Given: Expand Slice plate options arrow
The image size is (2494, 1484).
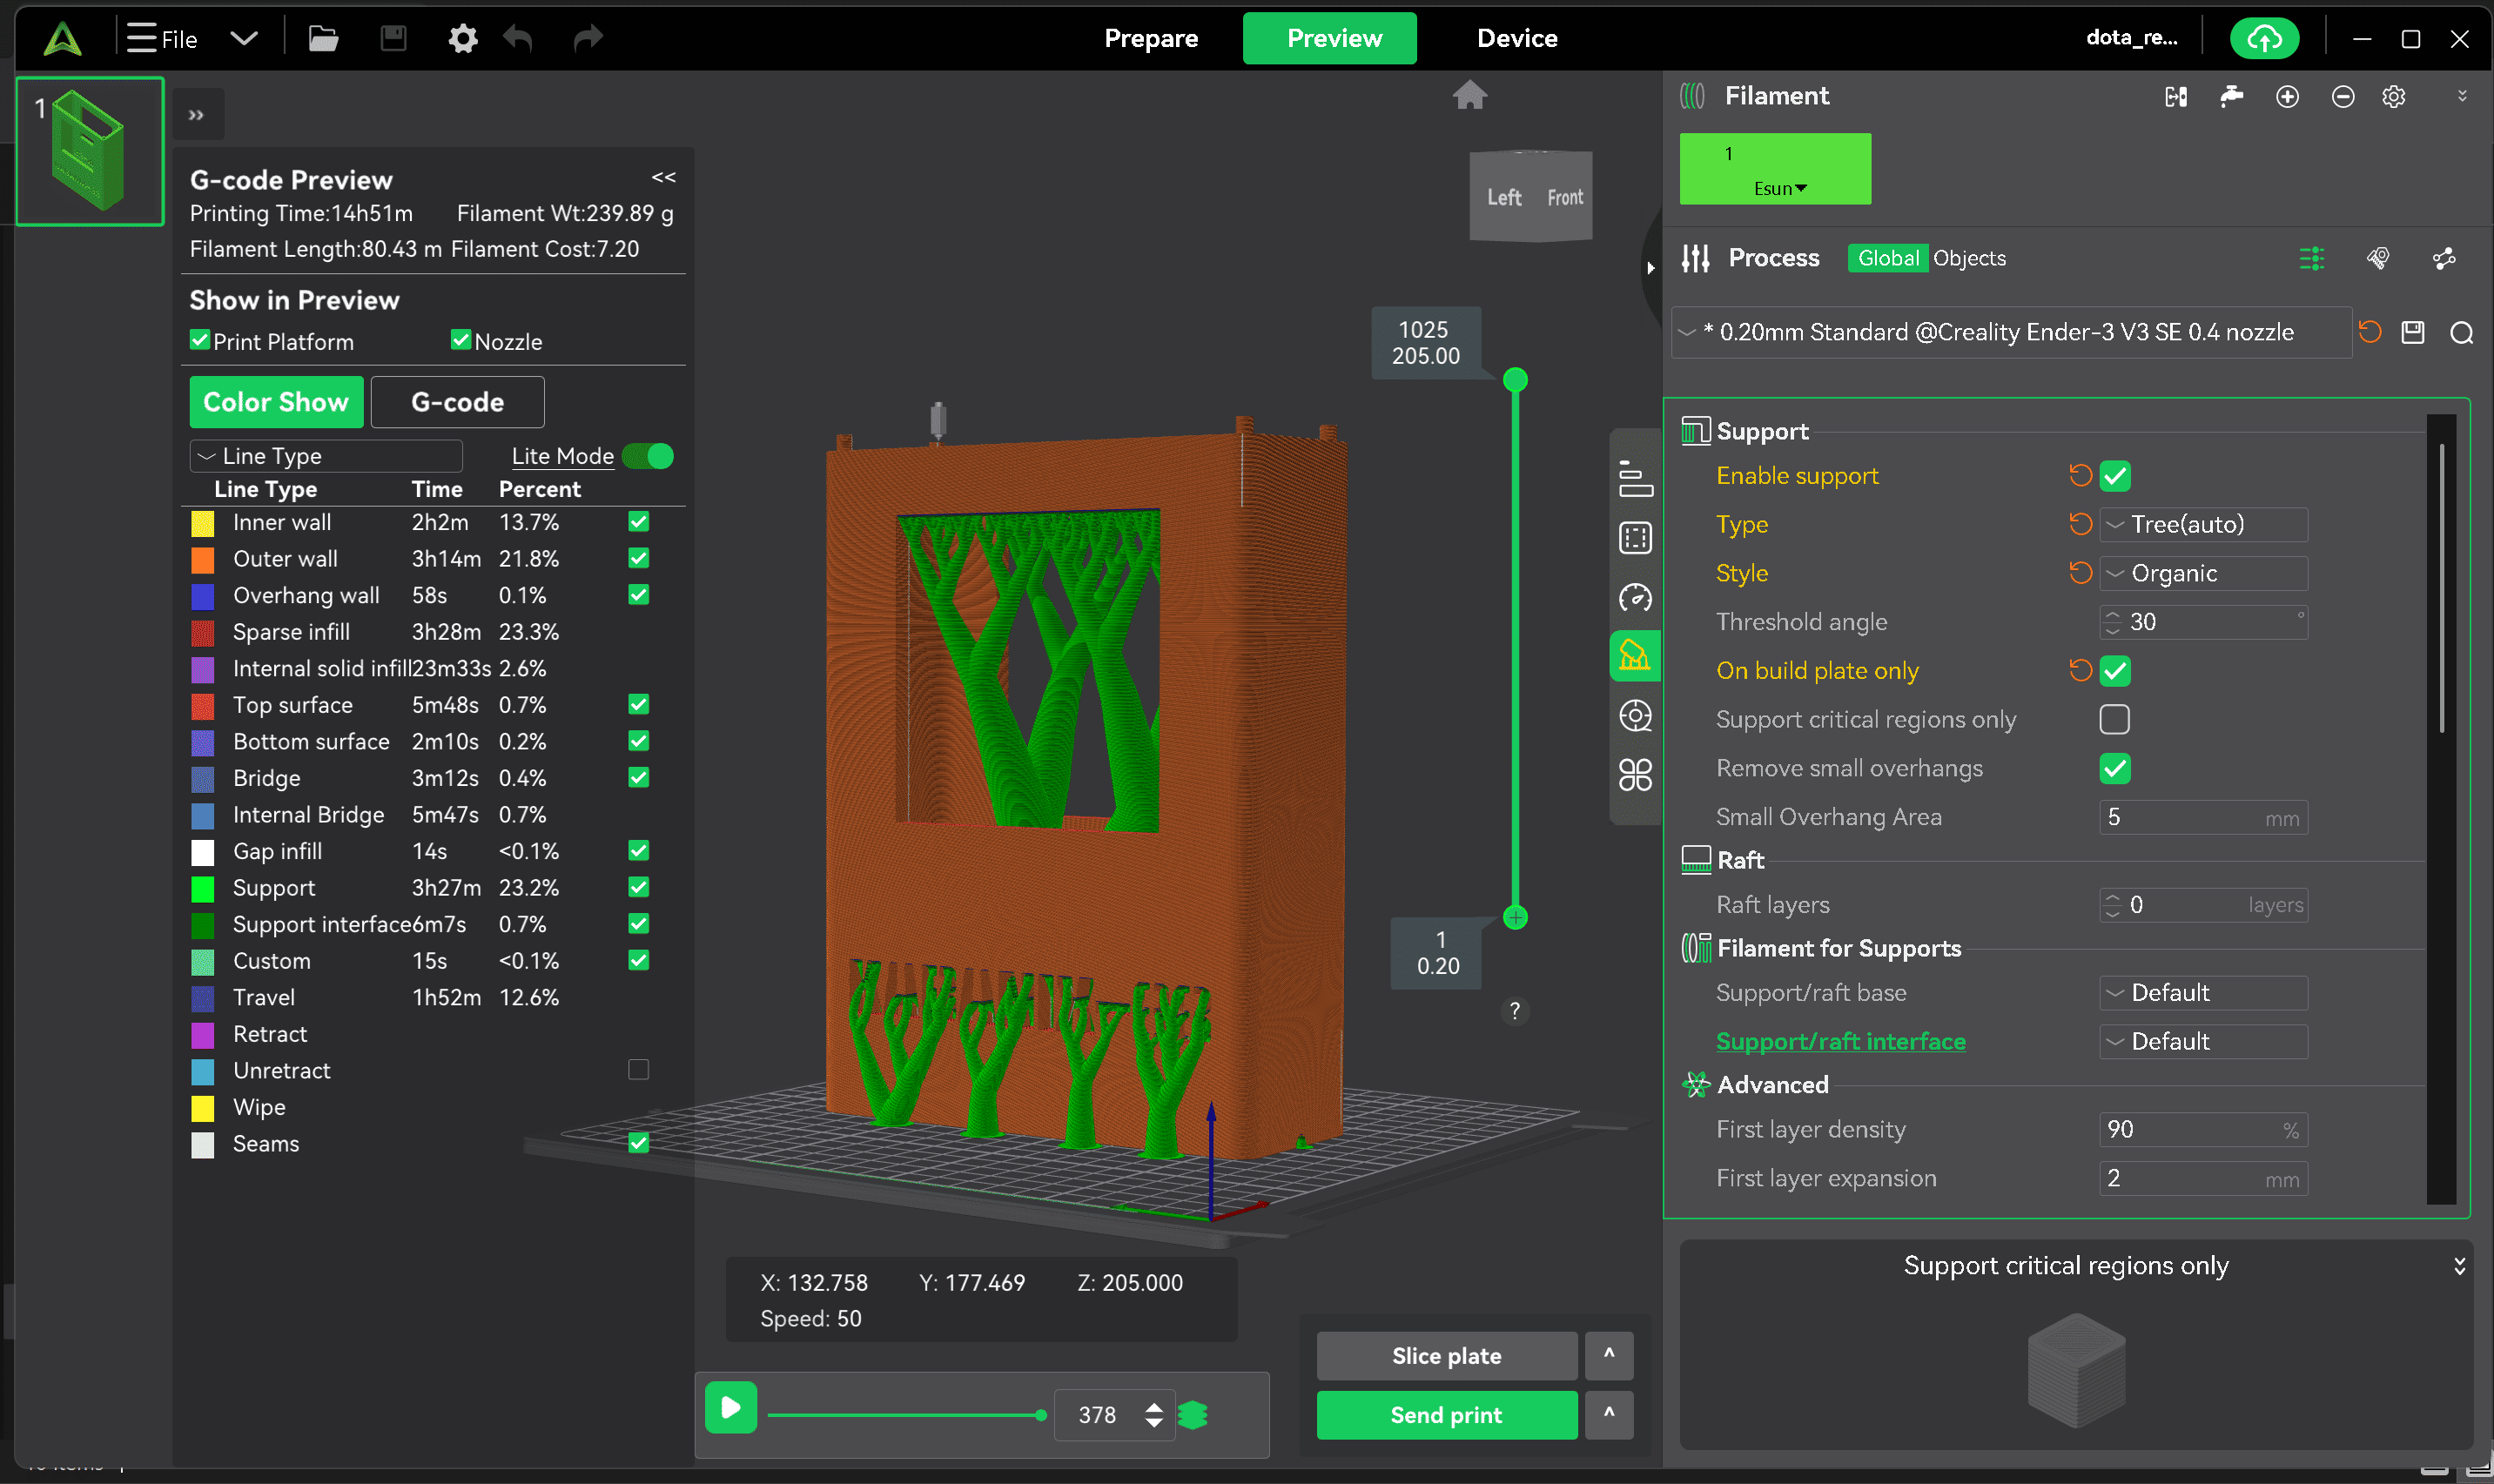Looking at the screenshot, I should click(x=1609, y=1355).
